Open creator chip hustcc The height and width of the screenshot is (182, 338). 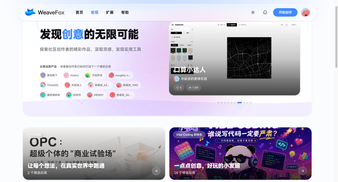tap(72, 75)
